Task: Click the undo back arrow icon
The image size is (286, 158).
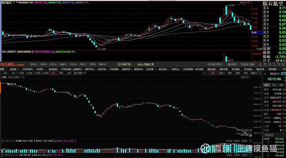Action: coord(274,64)
